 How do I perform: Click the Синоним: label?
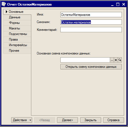click(43, 22)
